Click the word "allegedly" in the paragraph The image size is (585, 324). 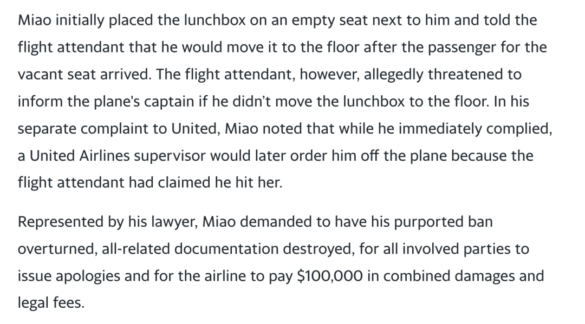pos(394,75)
